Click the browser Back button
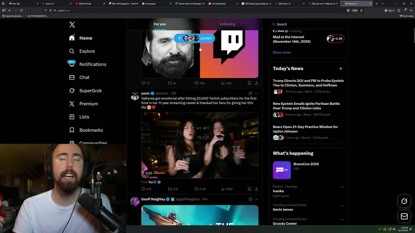Screen dimensions: 415x233 (9, 10)
